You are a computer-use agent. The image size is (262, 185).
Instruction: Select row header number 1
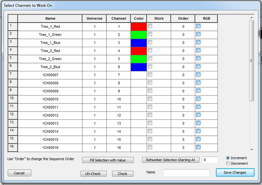click(13, 27)
